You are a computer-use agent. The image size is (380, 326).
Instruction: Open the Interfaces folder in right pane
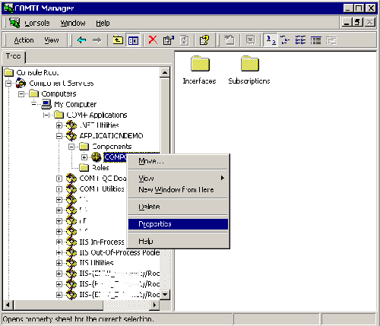click(x=200, y=70)
